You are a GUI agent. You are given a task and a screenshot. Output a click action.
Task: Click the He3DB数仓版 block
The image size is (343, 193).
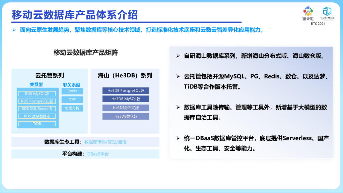pyautogui.click(x=126, y=116)
